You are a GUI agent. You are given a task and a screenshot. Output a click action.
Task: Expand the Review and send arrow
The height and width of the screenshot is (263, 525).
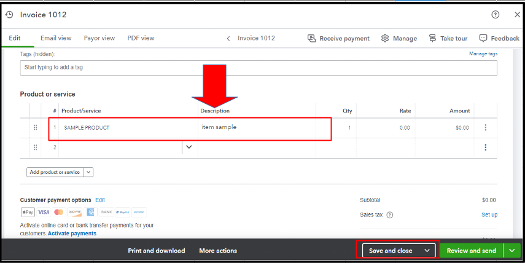point(512,251)
